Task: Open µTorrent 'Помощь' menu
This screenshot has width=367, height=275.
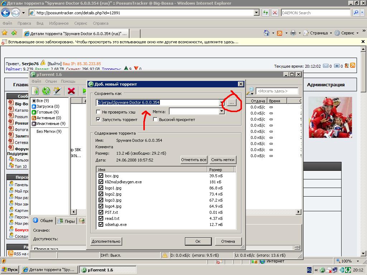Action: coord(68,81)
